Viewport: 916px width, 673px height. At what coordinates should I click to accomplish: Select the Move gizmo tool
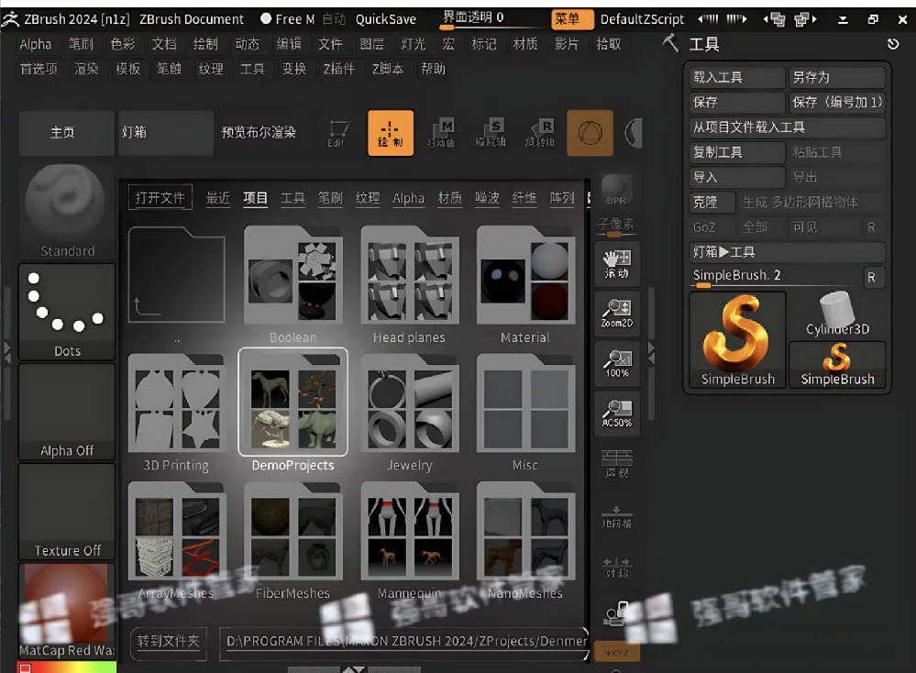point(440,133)
